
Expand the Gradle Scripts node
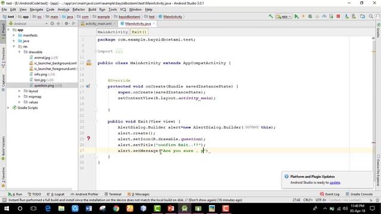click(x=8, y=108)
